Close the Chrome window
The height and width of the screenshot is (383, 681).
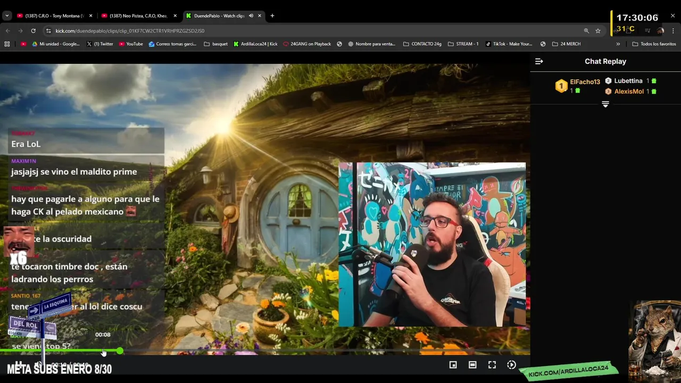[x=672, y=15]
